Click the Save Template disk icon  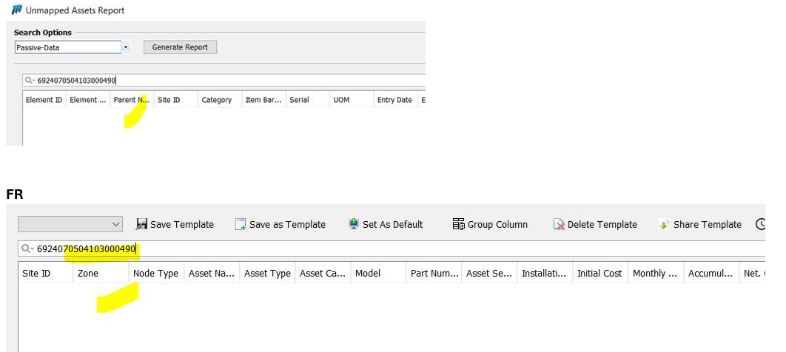(x=141, y=224)
